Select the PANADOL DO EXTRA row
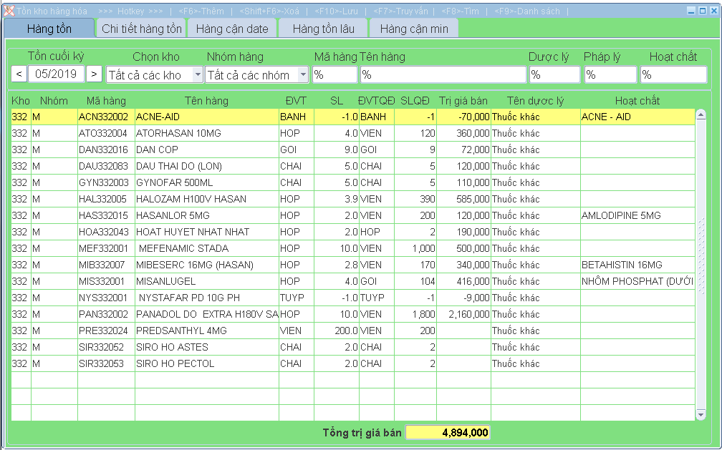This screenshot has width=722, height=450. point(206,314)
